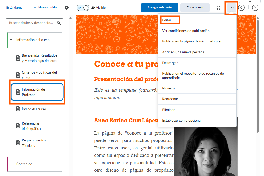The image size is (264, 176).
Task: Select Establecer como opcional menu entry
Action: 182,121
